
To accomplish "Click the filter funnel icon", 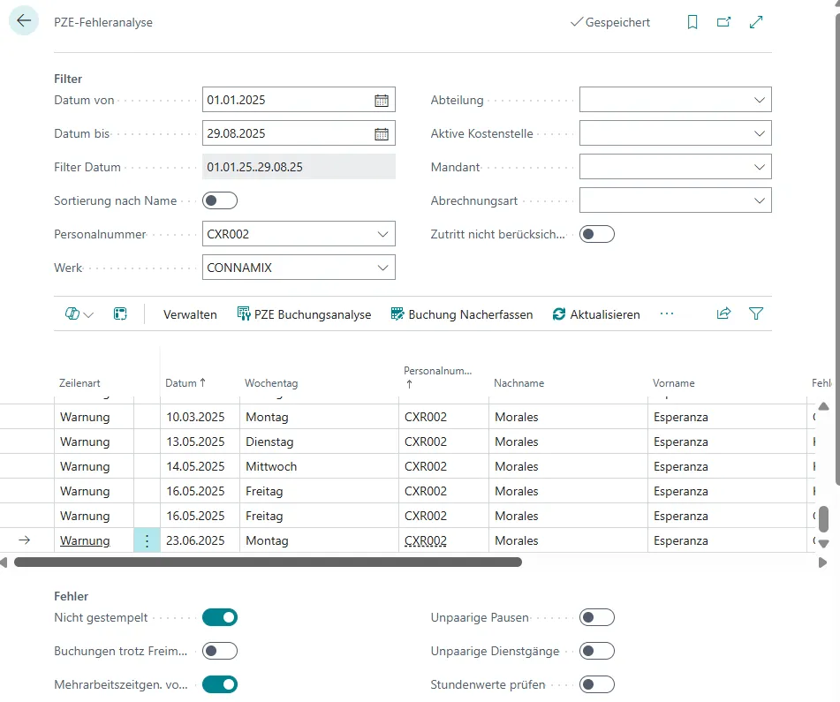I will click(756, 313).
